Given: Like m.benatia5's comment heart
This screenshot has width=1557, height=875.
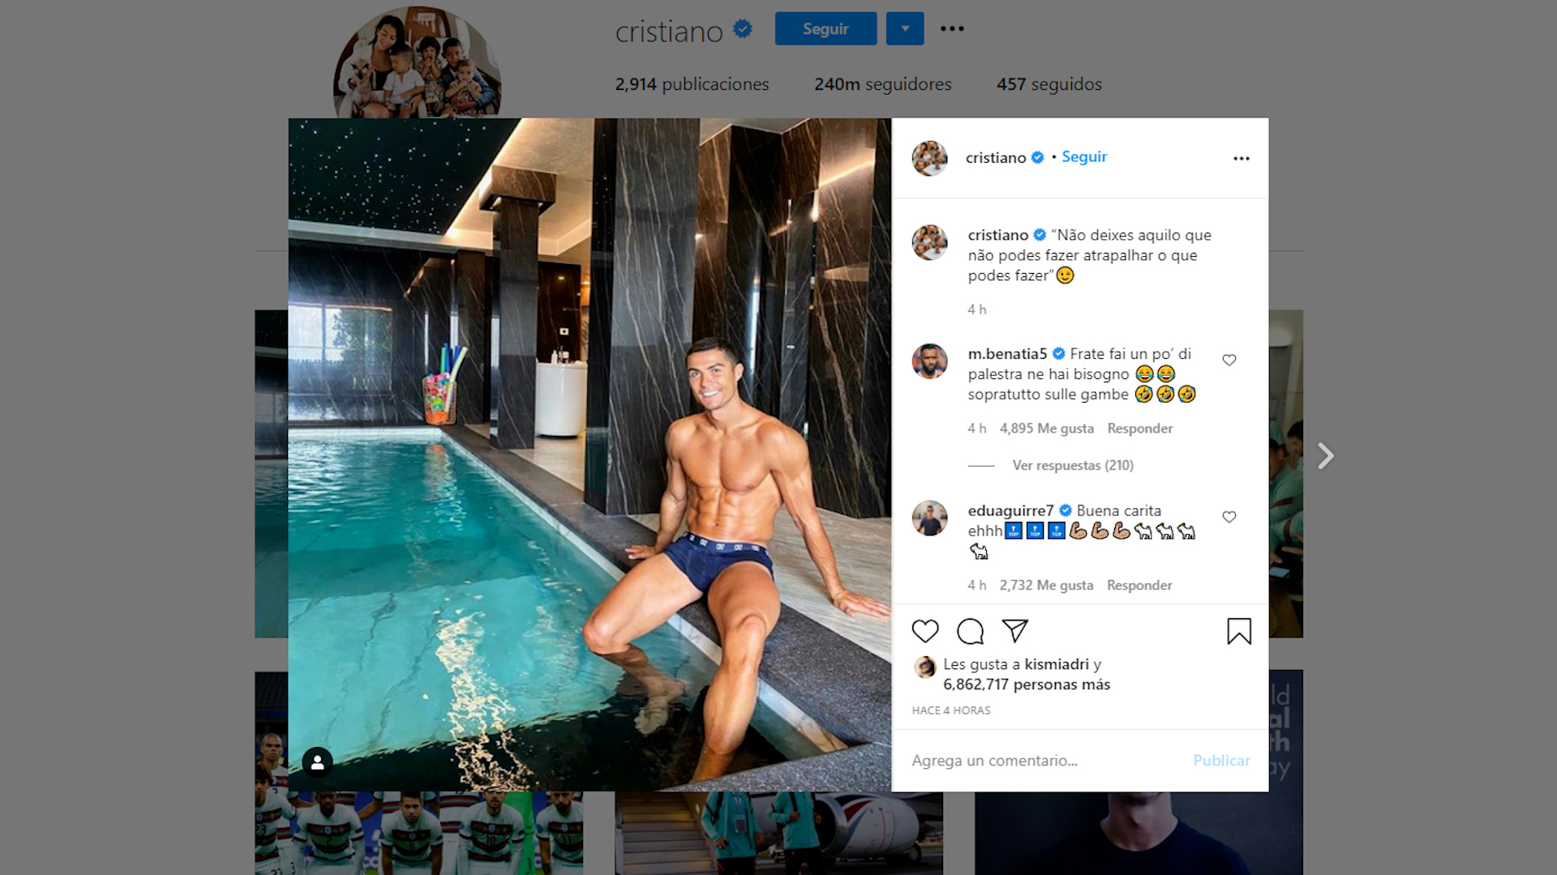Looking at the screenshot, I should point(1229,360).
